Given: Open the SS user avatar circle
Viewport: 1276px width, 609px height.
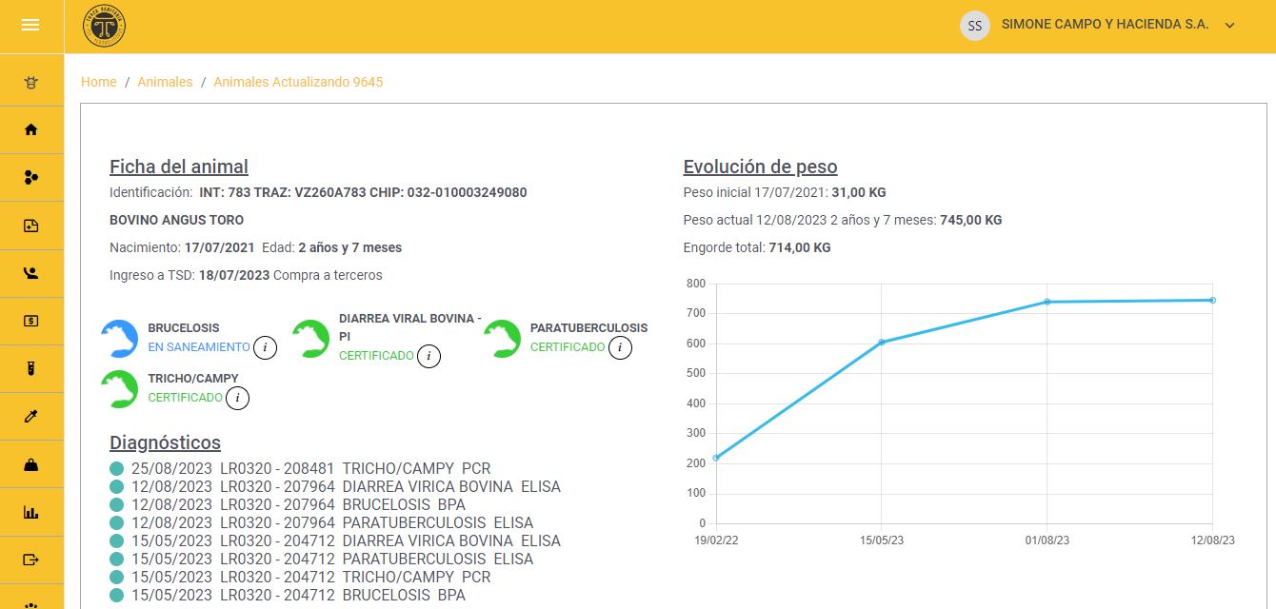Looking at the screenshot, I should point(974,25).
